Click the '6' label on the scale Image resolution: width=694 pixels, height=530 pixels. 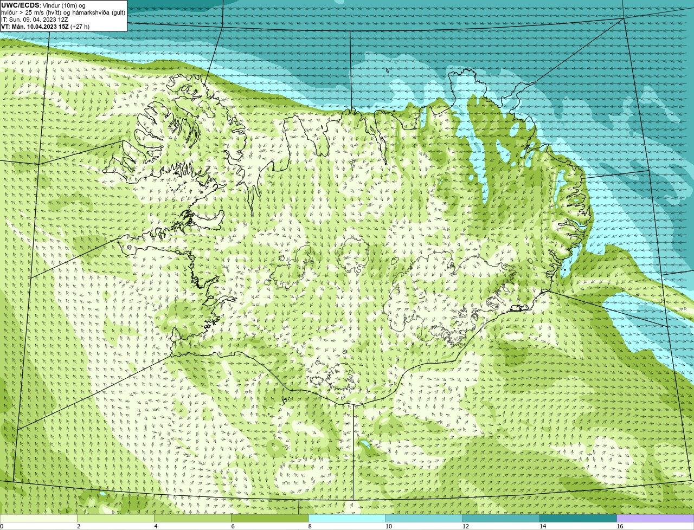233,526
